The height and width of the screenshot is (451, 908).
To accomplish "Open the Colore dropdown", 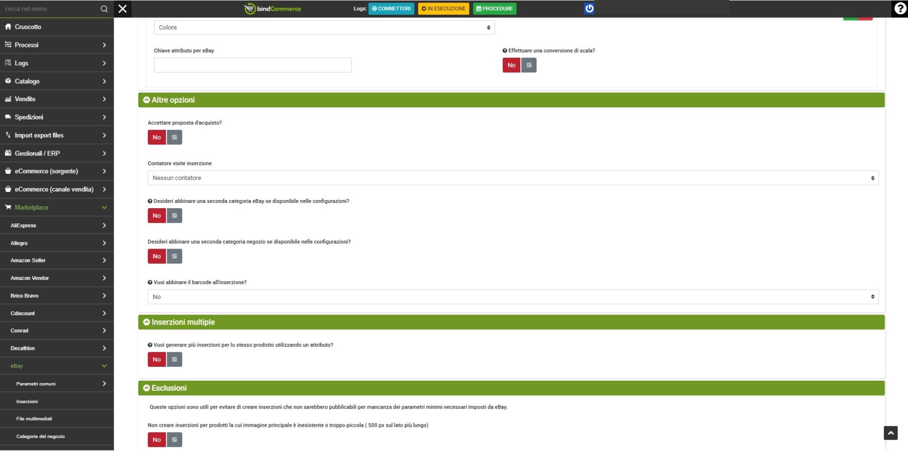I will (324, 28).
